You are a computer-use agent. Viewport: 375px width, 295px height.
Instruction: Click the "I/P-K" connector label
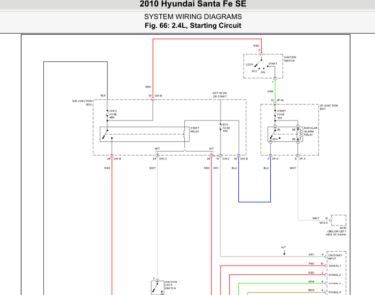[302, 158]
